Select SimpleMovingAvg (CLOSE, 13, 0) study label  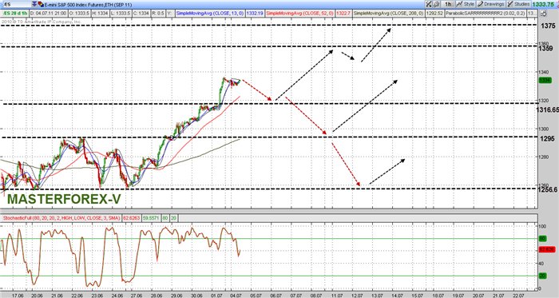(210, 14)
